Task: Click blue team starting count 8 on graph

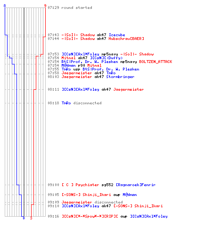Action: 5,6
